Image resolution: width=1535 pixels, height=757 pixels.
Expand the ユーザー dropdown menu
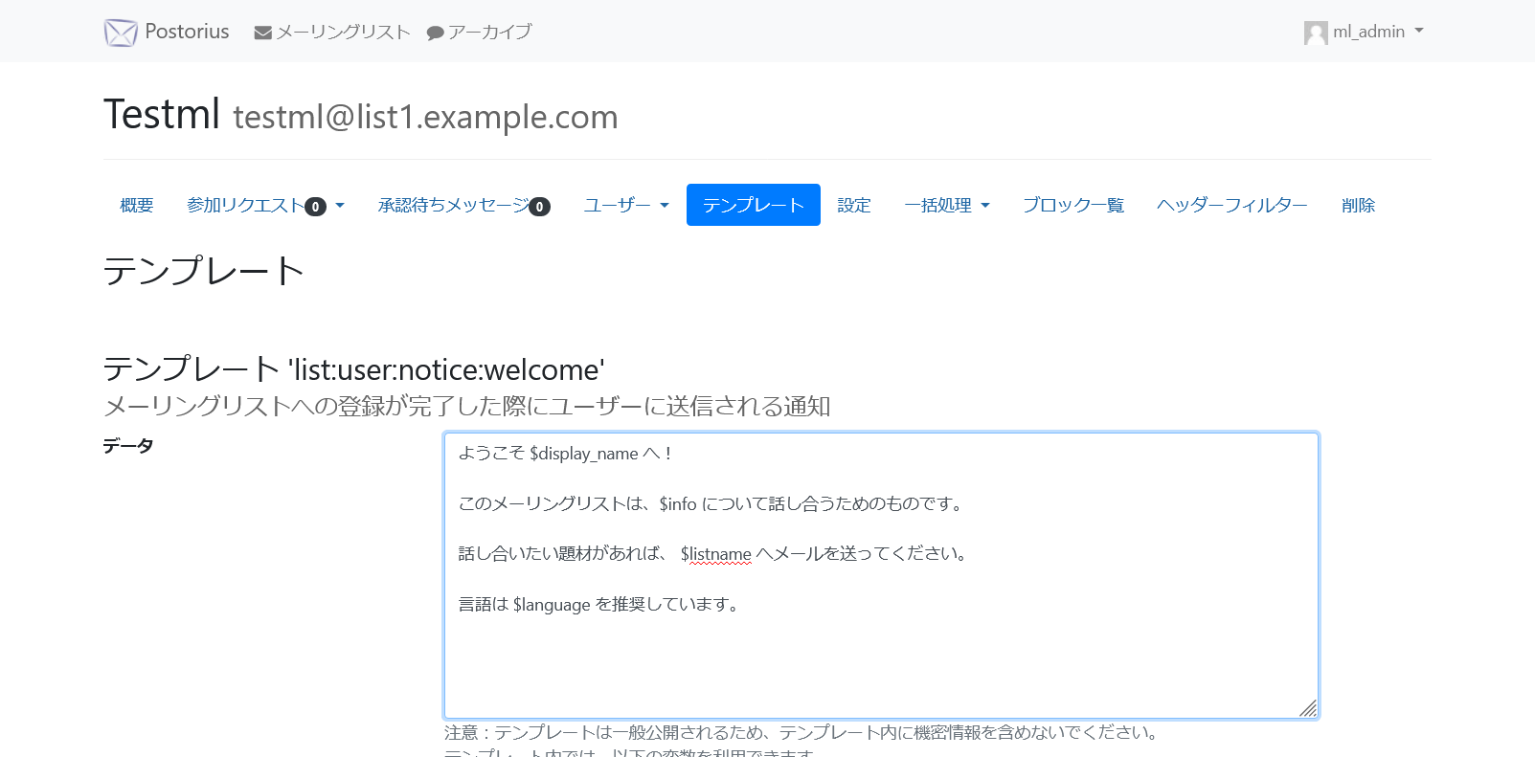(626, 205)
